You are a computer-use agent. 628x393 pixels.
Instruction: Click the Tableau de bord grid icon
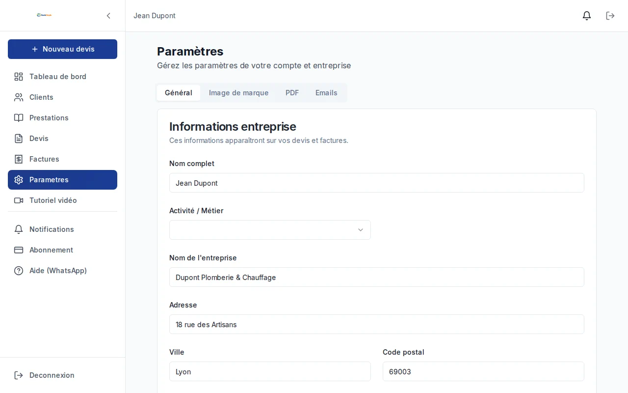click(x=19, y=77)
